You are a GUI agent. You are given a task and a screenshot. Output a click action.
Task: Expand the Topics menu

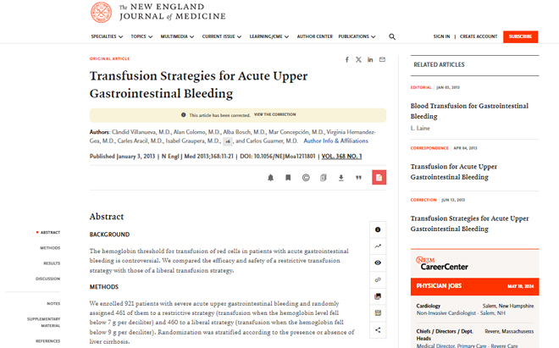(141, 36)
